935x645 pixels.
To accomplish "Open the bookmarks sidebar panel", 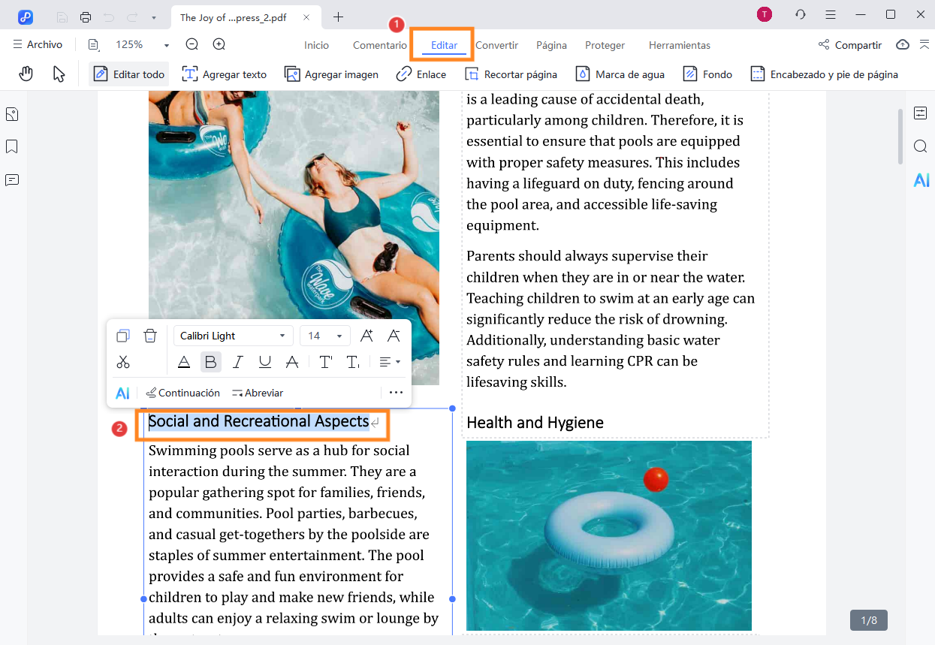I will pos(12,146).
